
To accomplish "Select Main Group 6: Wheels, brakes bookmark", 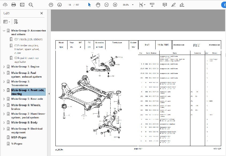I will (x=26, y=107).
